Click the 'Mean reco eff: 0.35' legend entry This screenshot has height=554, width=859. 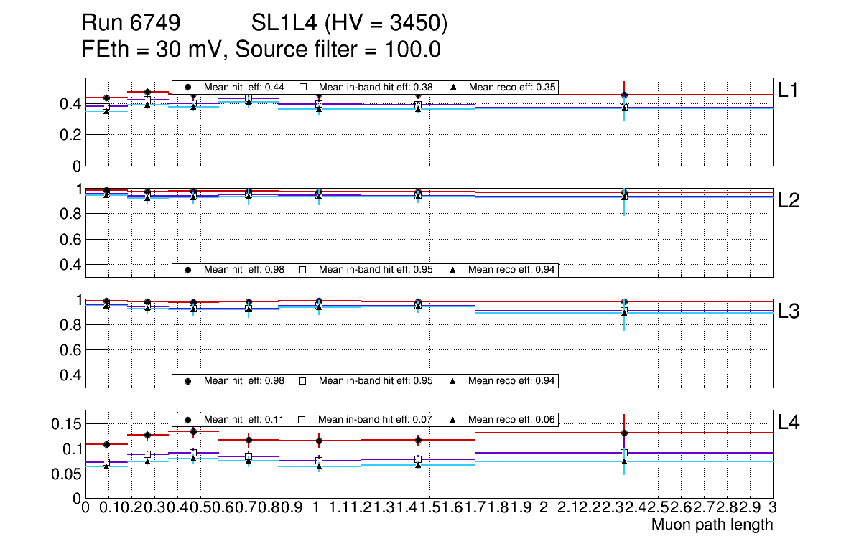pos(512,88)
